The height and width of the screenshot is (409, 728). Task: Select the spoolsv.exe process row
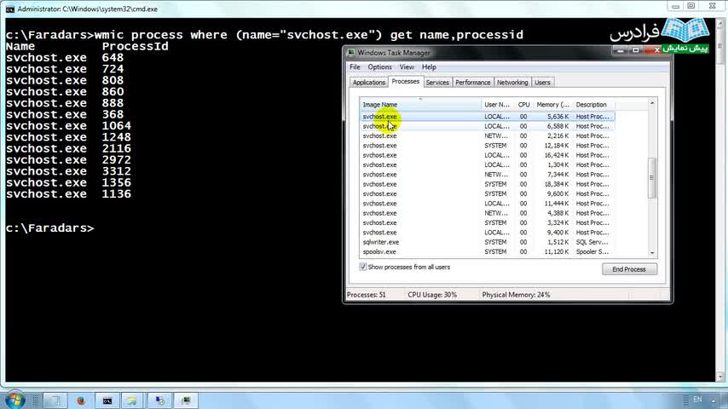pyautogui.click(x=487, y=251)
